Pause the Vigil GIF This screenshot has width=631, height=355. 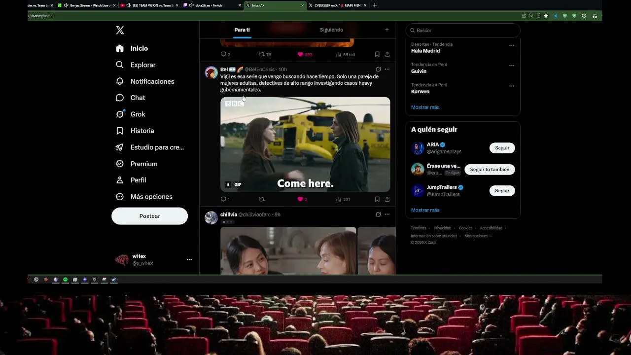click(228, 184)
